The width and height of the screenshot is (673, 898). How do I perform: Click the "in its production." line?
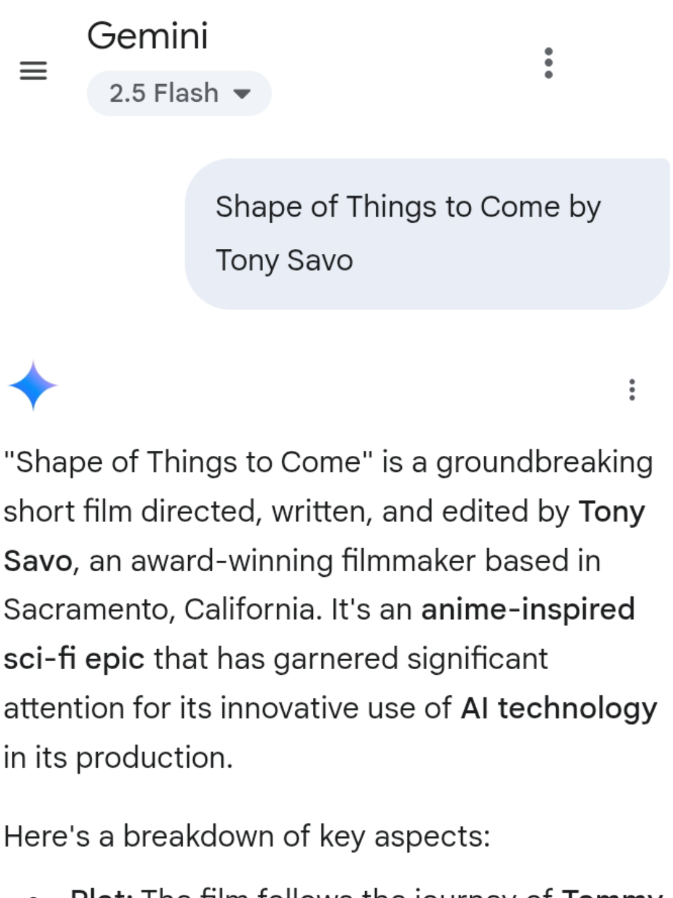point(118,758)
